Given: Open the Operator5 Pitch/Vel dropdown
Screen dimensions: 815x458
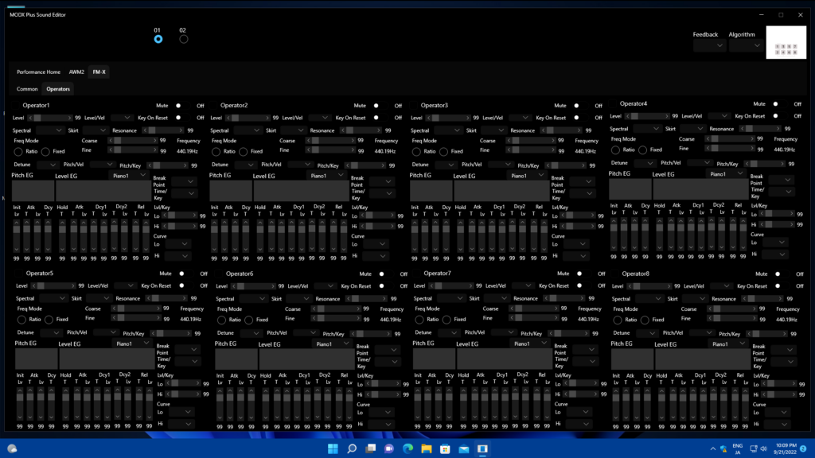Looking at the screenshot, I should tap(106, 332).
